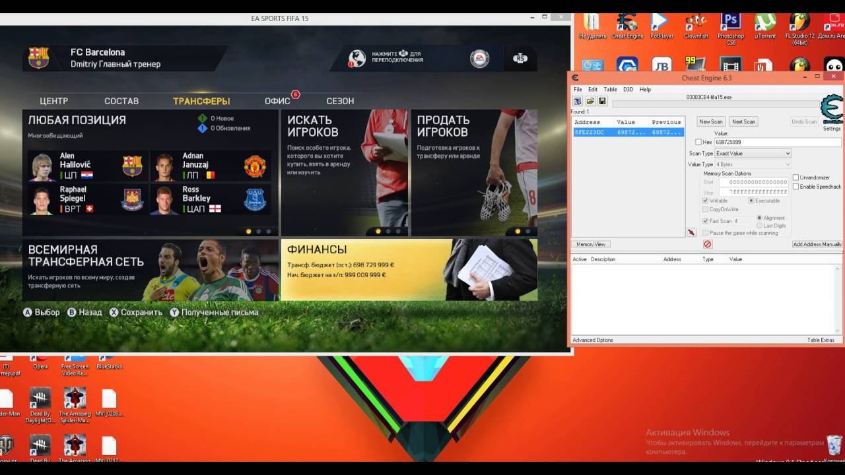
Task: Select the found address 8FE223DC row
Action: point(628,132)
